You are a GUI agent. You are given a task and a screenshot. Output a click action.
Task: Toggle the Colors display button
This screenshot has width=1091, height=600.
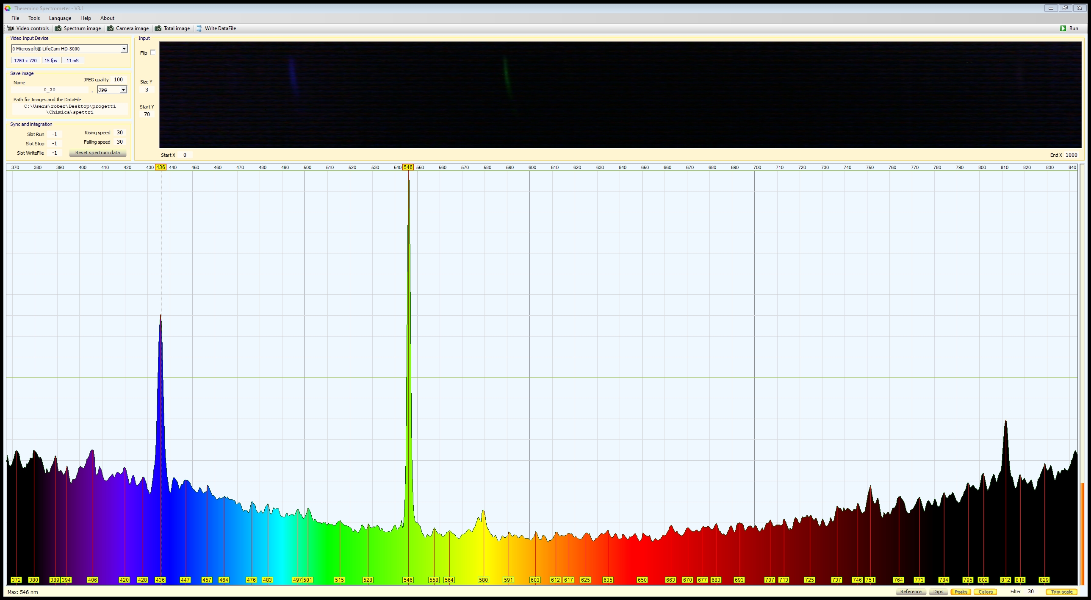[x=985, y=592]
